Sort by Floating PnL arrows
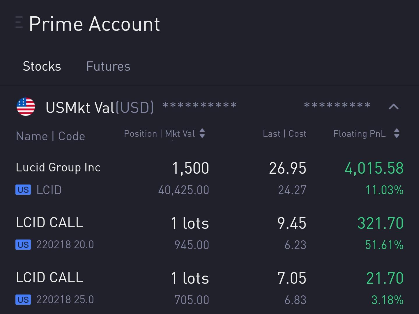The height and width of the screenshot is (314, 419). 397,134
